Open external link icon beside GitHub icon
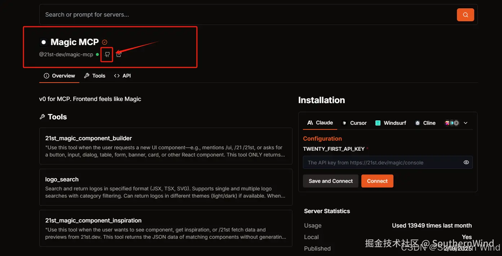The image size is (502, 256). click(119, 54)
